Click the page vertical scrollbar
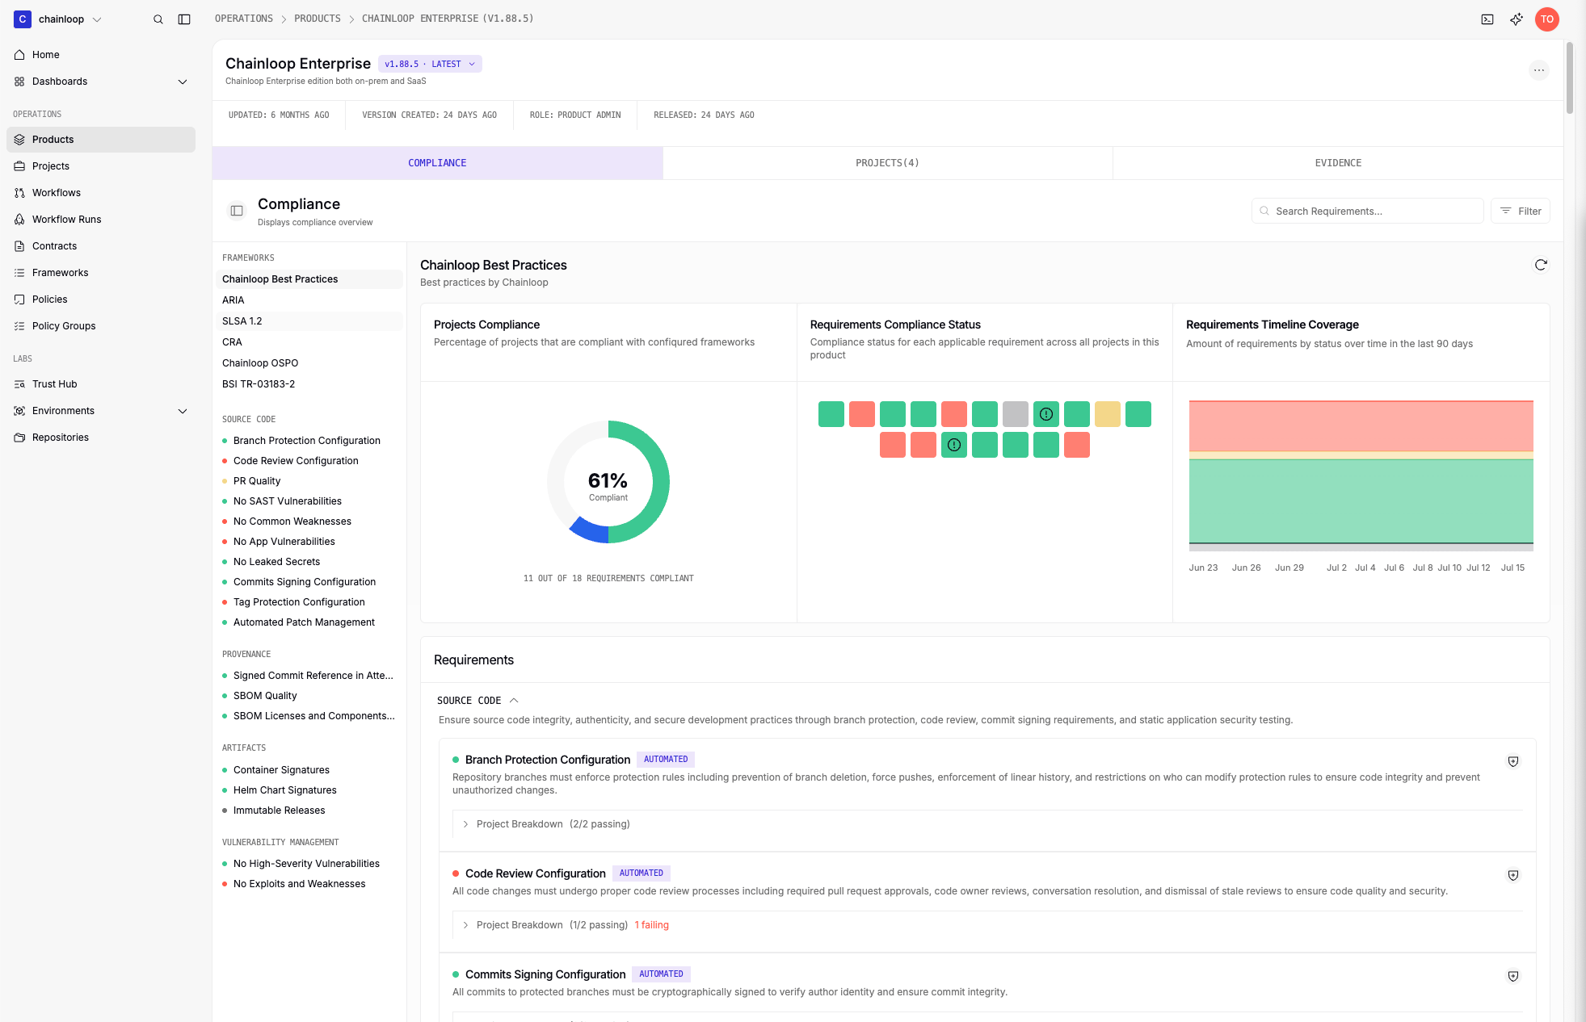 click(x=1569, y=77)
